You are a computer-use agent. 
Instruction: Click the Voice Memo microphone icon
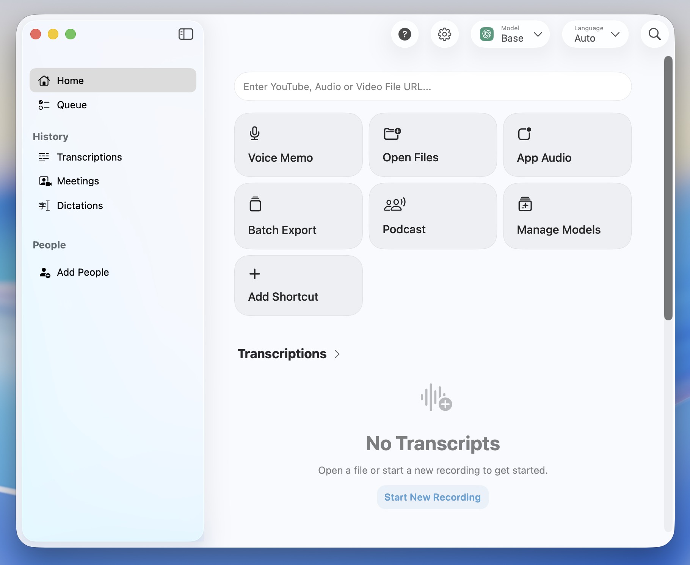254,133
